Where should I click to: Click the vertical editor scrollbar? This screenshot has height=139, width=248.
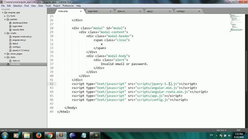246,71
